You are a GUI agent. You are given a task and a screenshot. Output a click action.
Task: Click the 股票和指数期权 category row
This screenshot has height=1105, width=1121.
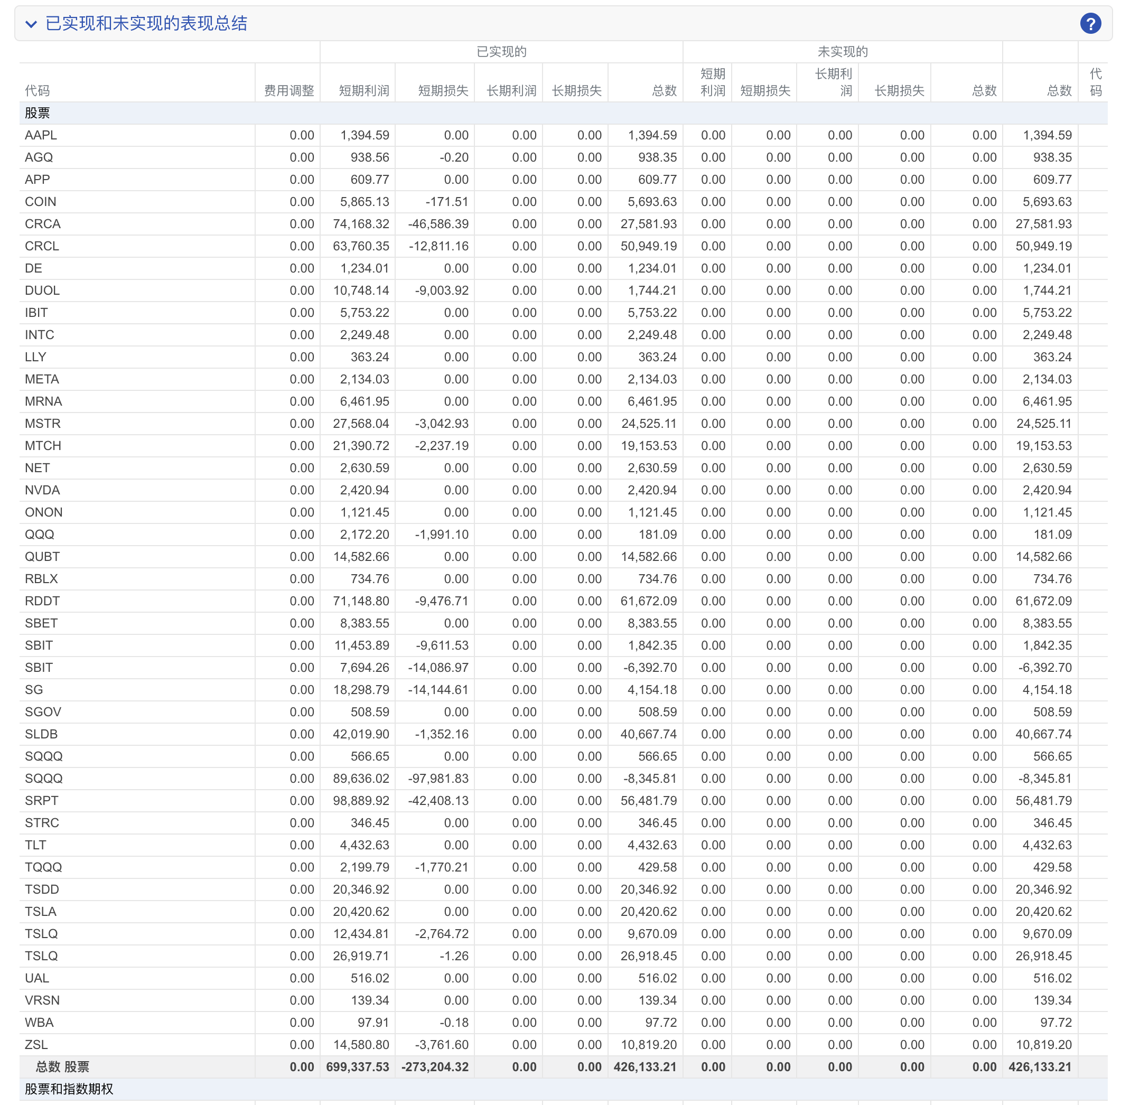[x=69, y=1089]
